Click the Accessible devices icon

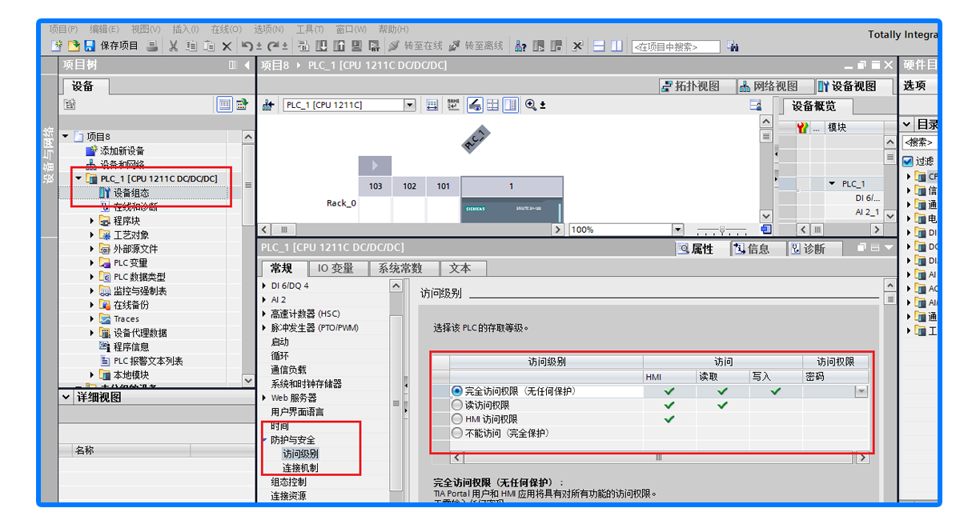coord(520,46)
